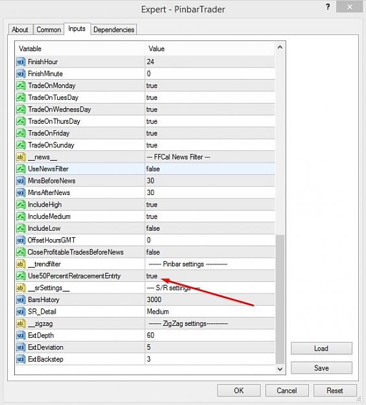Click the boolean icon beside TradeOnFriday
The image size is (366, 405).
21,133
